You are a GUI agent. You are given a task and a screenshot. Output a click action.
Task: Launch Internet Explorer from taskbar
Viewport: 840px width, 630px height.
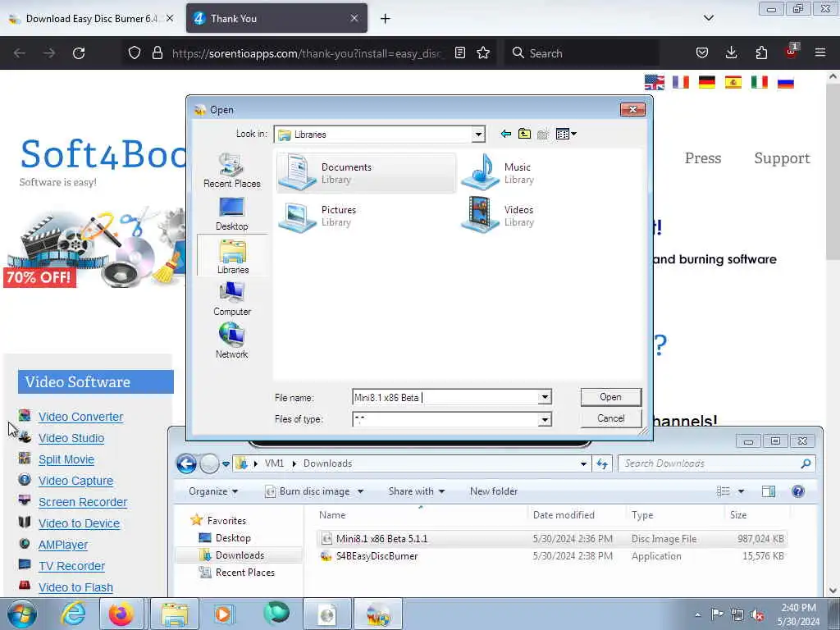point(73,614)
